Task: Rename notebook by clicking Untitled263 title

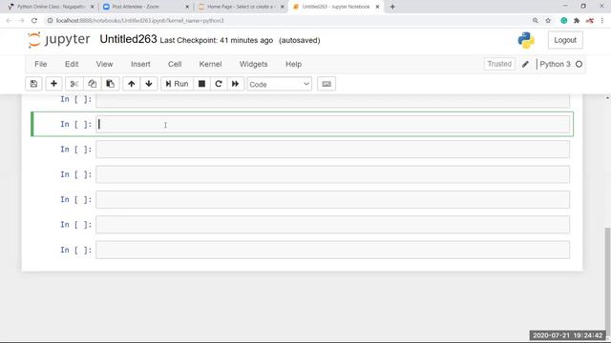Action: point(128,39)
